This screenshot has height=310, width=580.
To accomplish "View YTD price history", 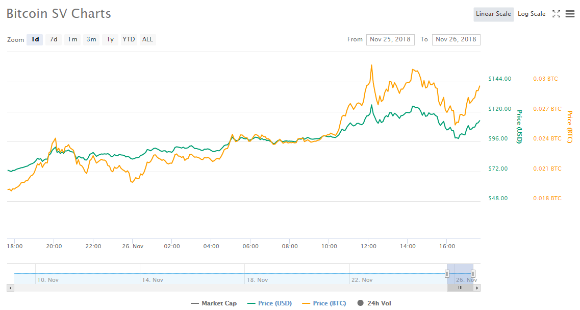I will tap(129, 39).
